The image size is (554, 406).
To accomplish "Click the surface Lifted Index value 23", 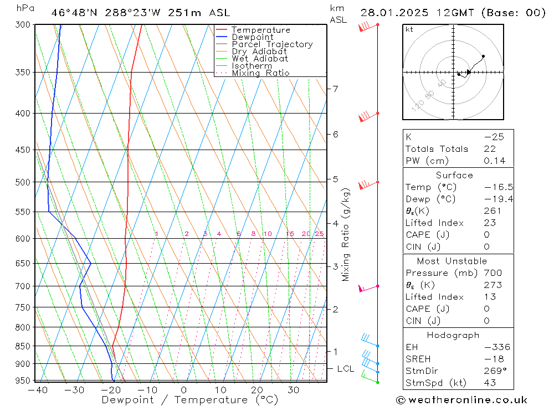I will (490, 223).
